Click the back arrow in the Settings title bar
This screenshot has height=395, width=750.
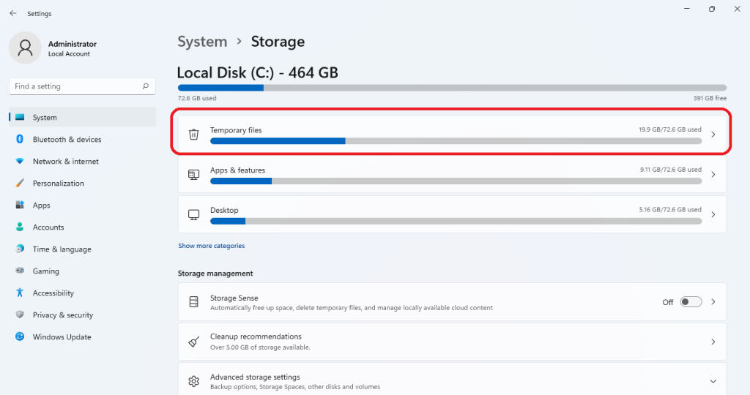coord(12,13)
